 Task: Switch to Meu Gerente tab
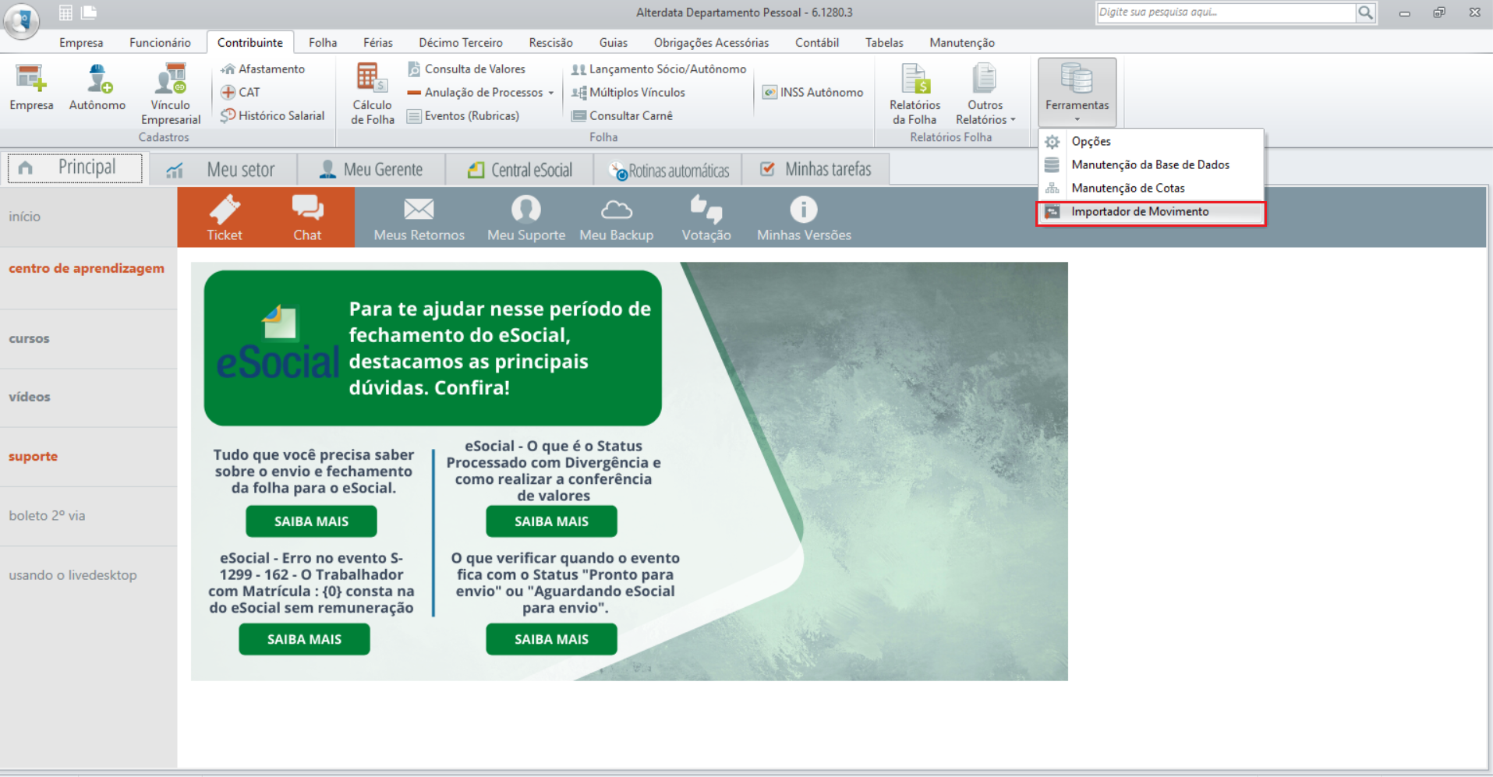coord(371,169)
